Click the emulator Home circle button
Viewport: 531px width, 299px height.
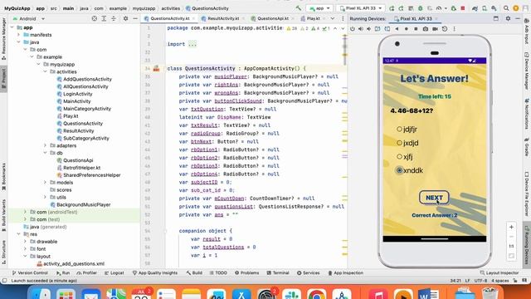pos(406,29)
